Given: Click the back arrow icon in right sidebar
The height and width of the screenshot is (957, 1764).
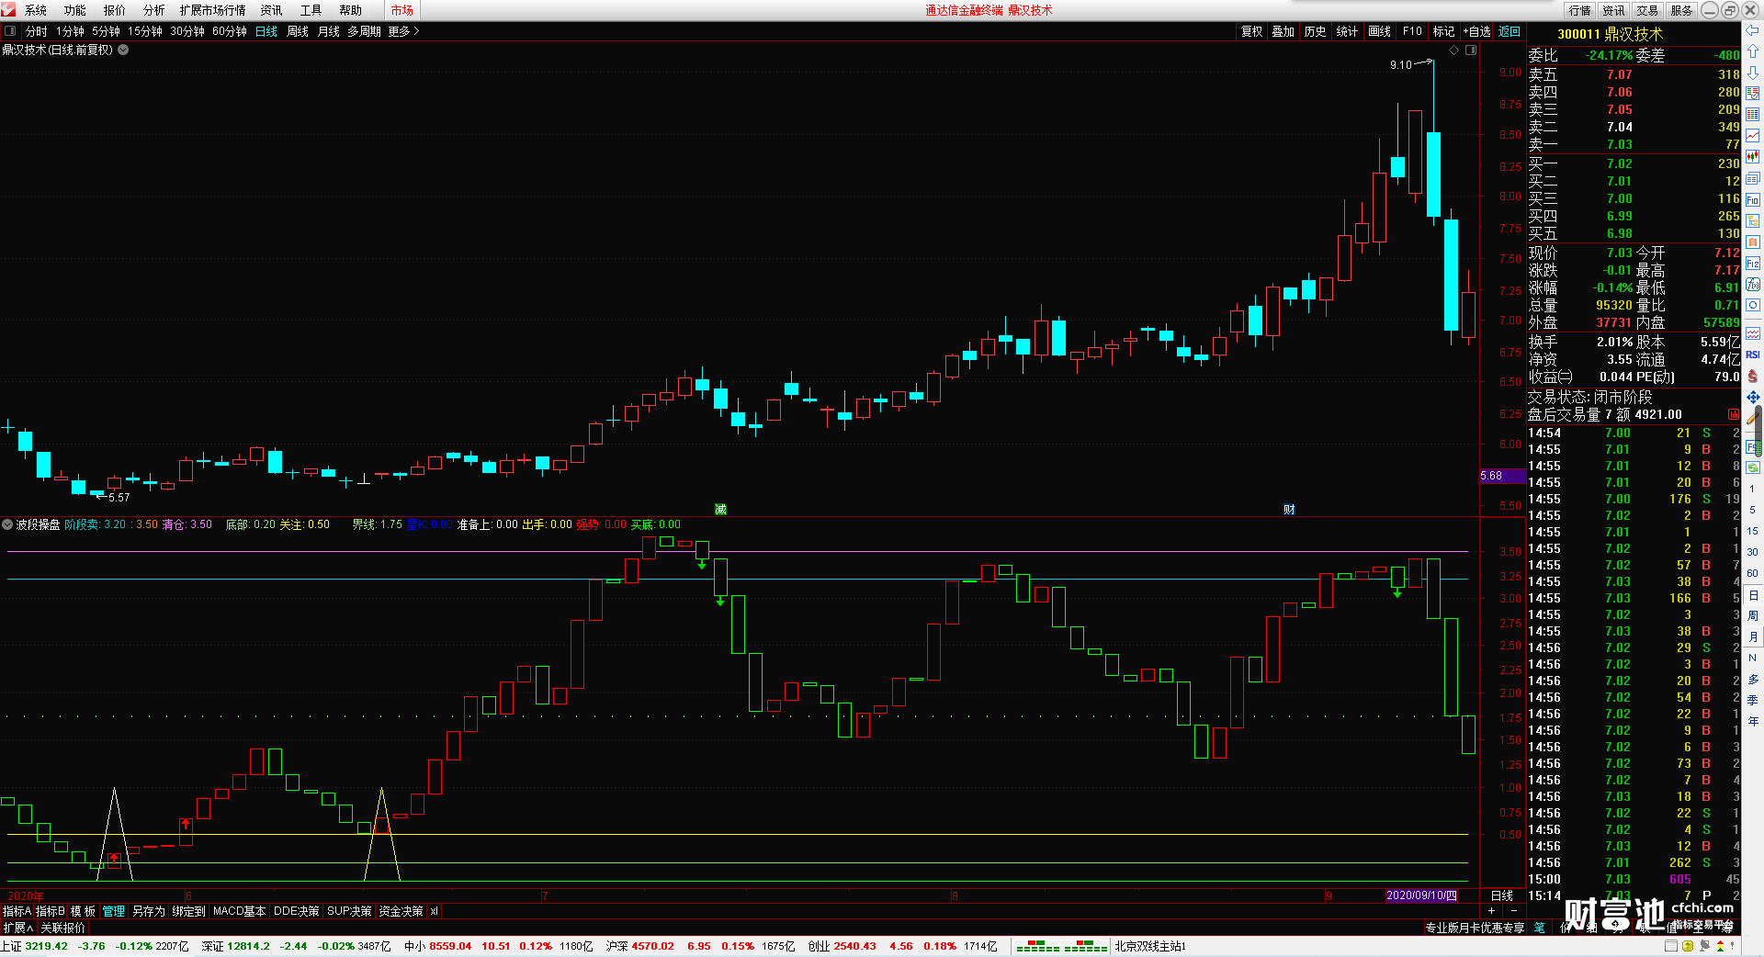Looking at the screenshot, I should pos(1753,30).
